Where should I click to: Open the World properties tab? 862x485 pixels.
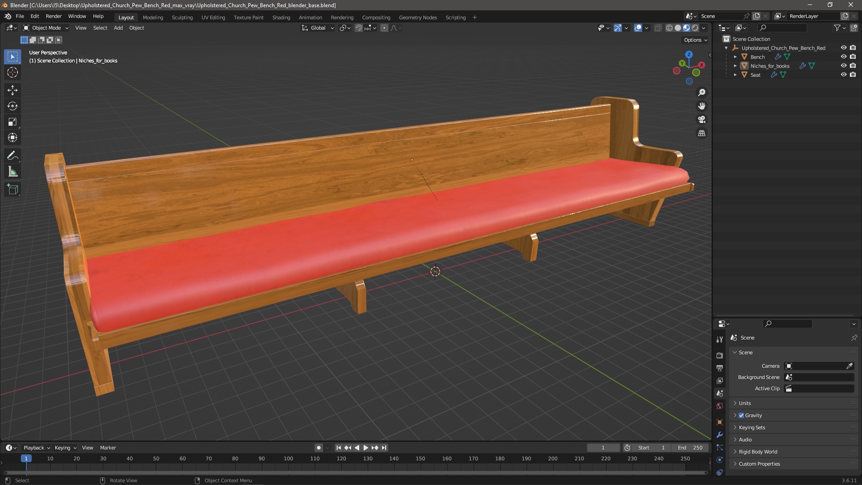coord(720,406)
